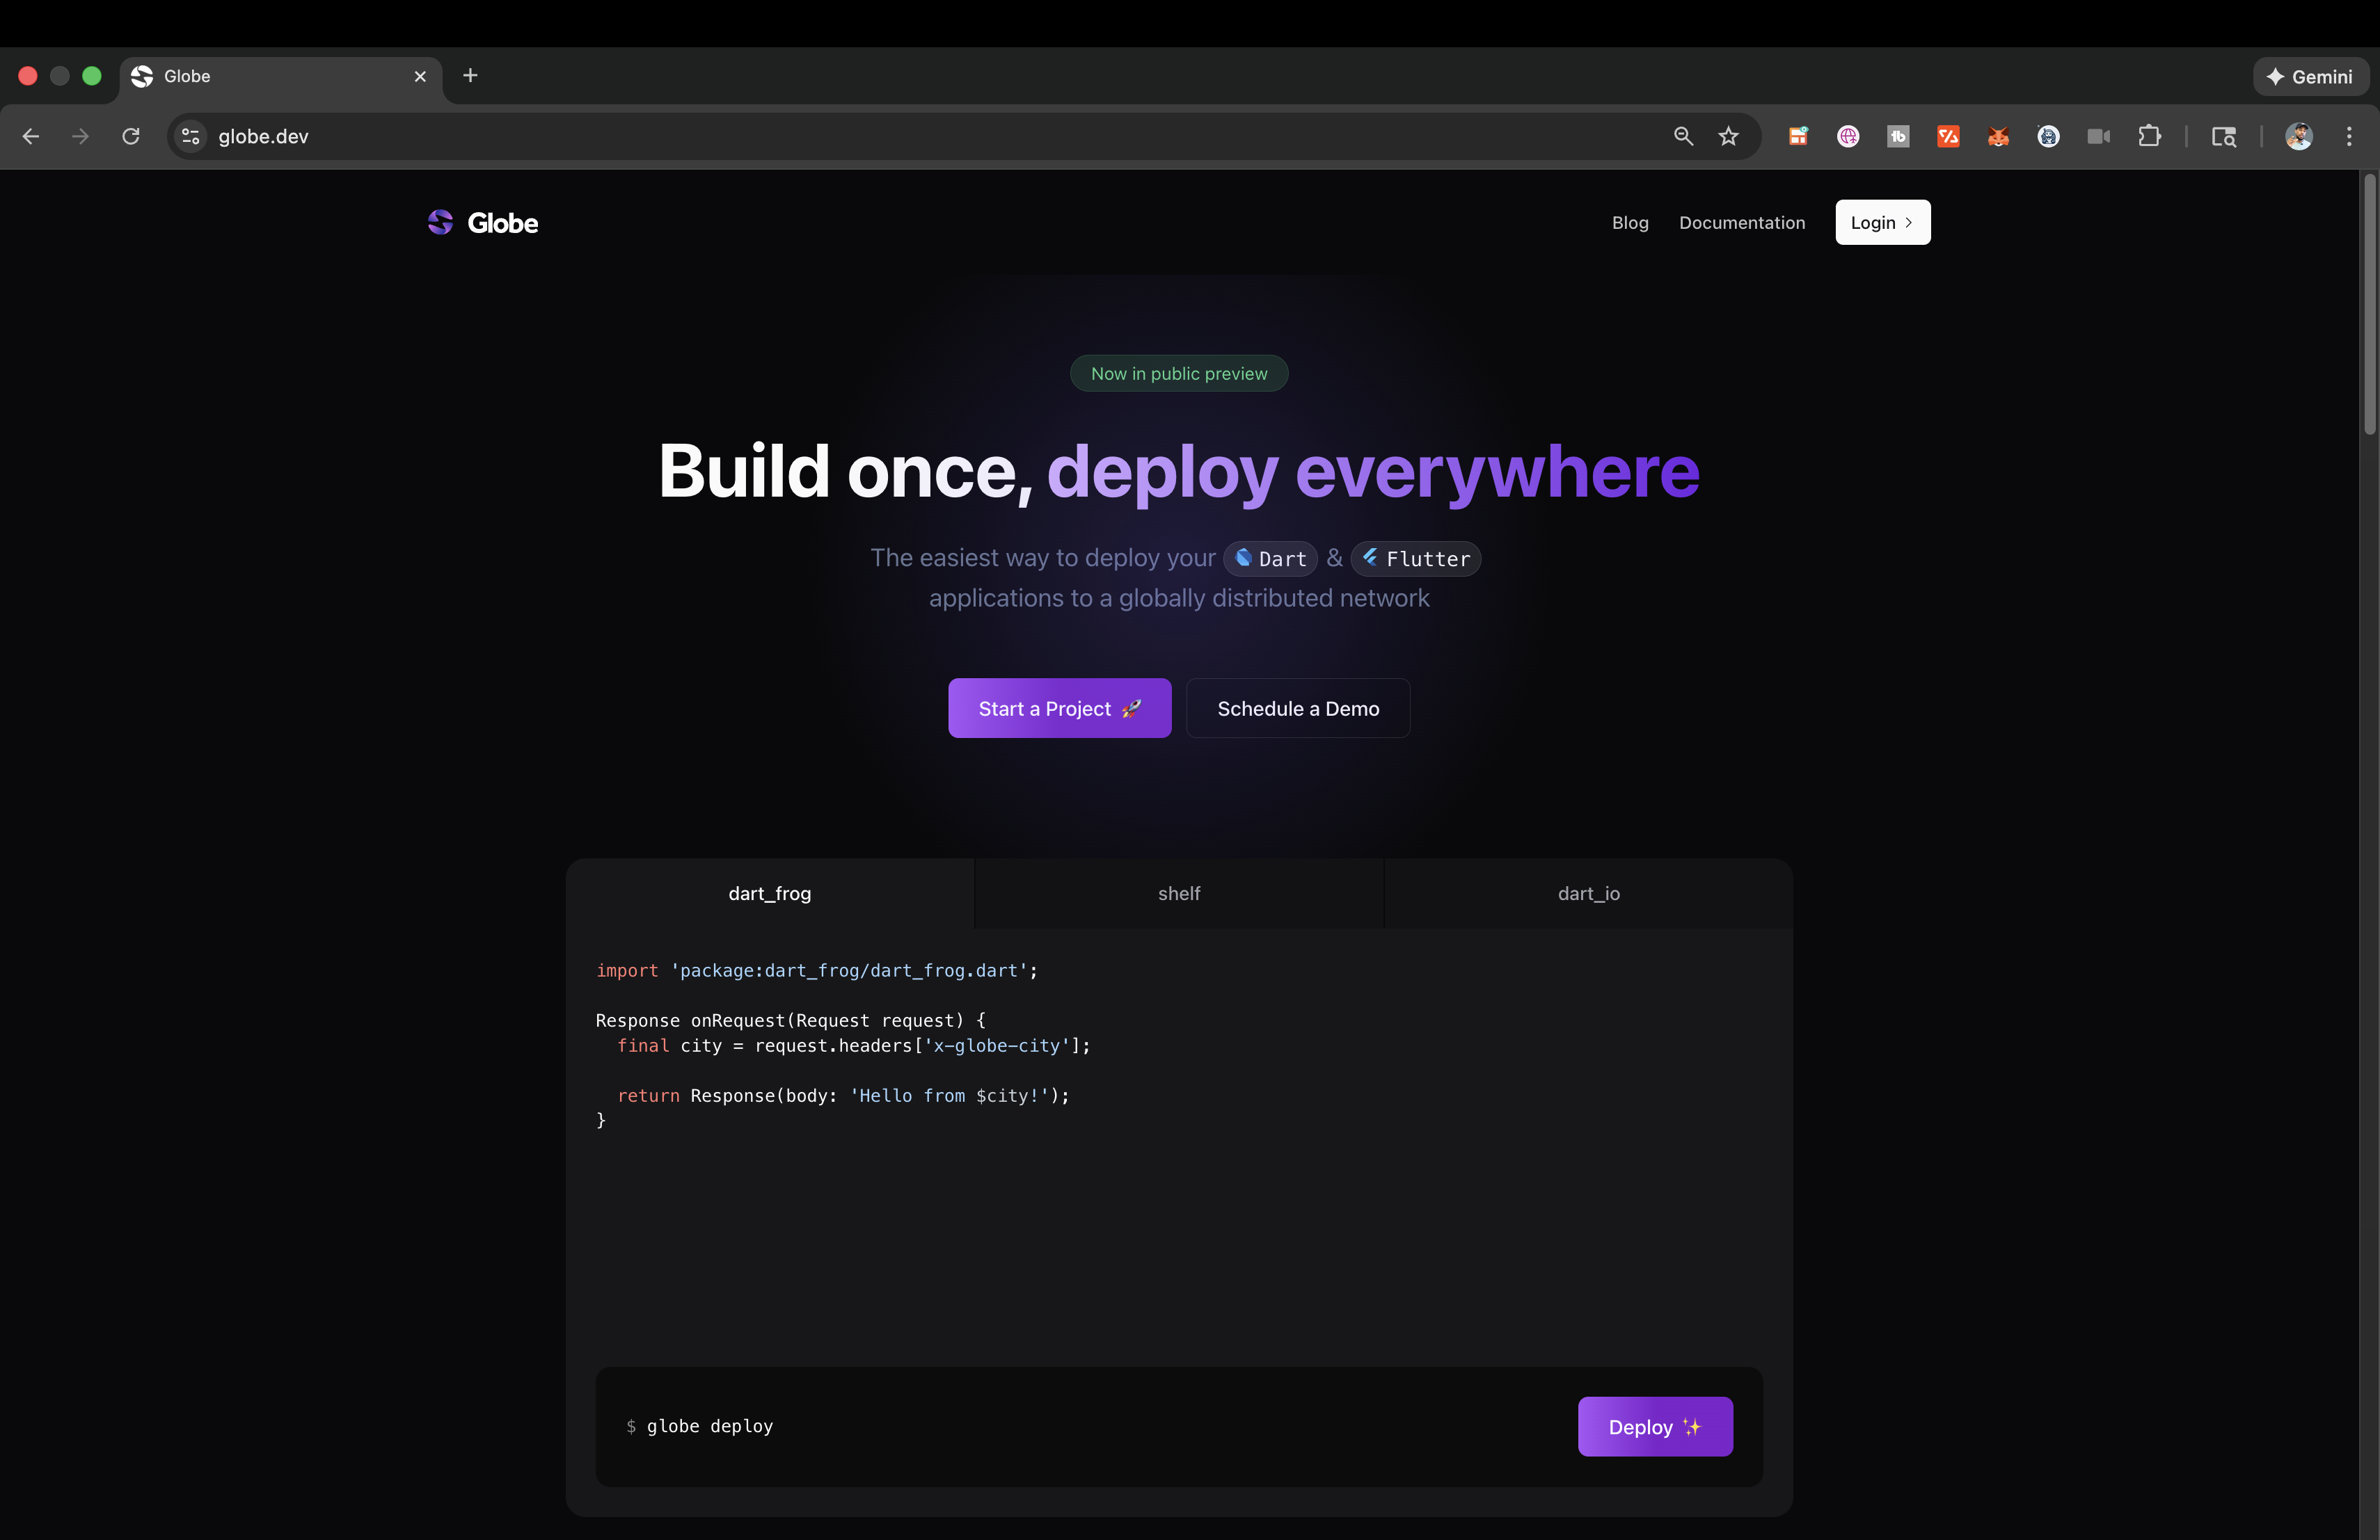Viewport: 2380px width, 1540px height.
Task: Click the user profile avatar
Action: pos(2298,137)
